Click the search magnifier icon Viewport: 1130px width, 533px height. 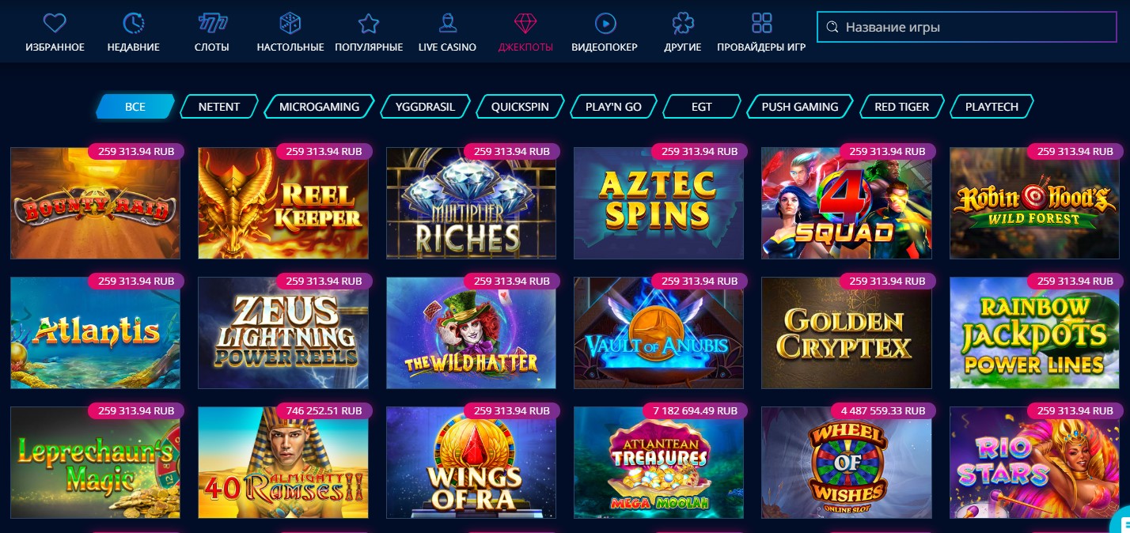coord(832,27)
